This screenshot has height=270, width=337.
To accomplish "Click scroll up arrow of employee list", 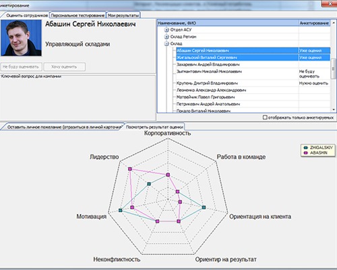I will point(334,23).
